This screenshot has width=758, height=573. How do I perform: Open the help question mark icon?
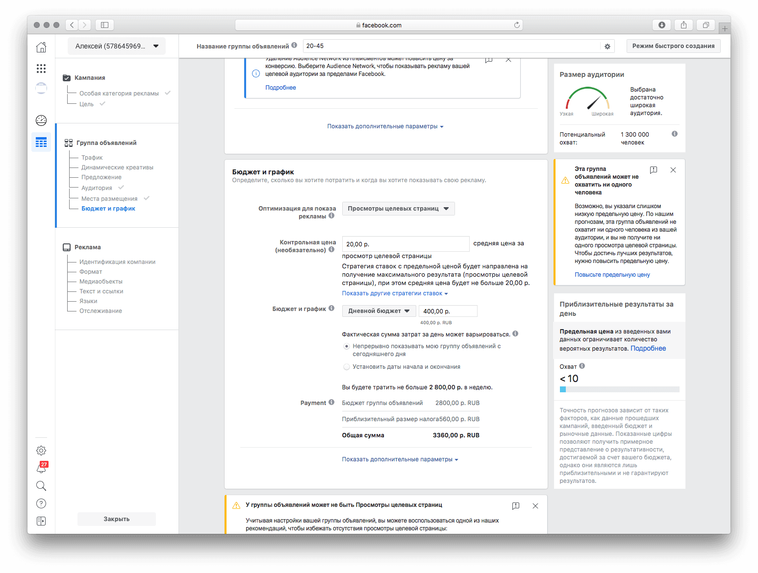[41, 503]
